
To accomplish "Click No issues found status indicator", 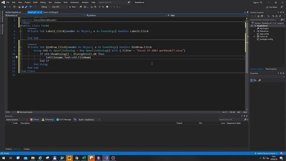I will coord(25,112).
